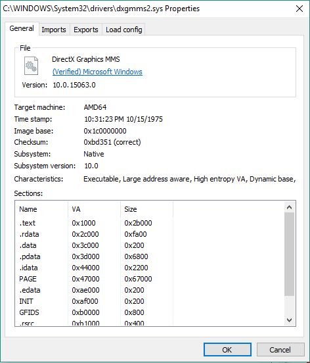Select the PAGE section row

coord(95,279)
